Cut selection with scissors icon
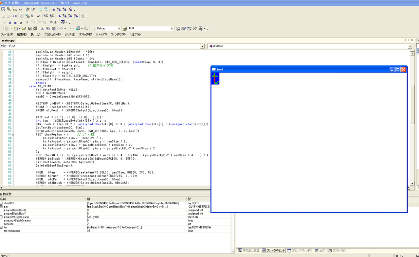Image resolution: width=419 pixels, height=257 pixels. (x=43, y=29)
